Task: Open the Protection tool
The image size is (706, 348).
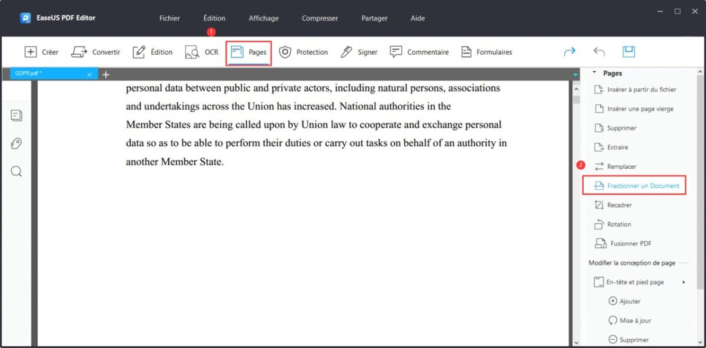Action: coord(303,52)
